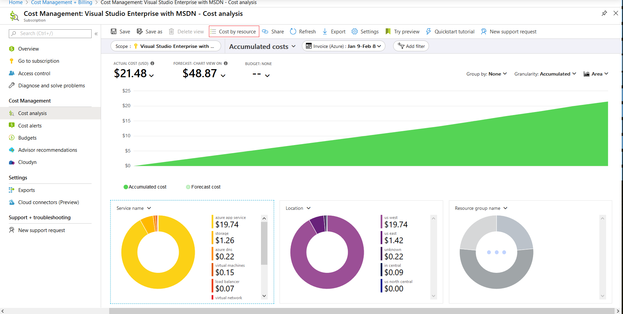This screenshot has height=314, width=623.
Task: Open the Resource group name pivot dropdown
Action: pyautogui.click(x=481, y=208)
